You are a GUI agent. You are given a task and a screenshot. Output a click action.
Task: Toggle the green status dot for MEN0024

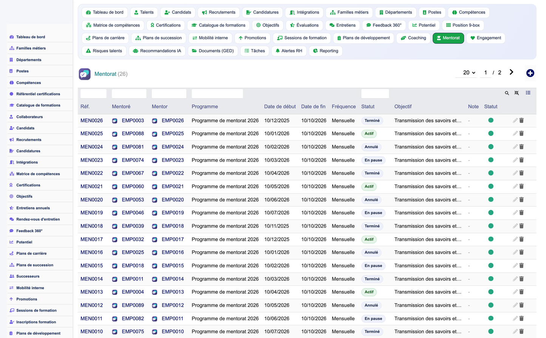point(491,147)
